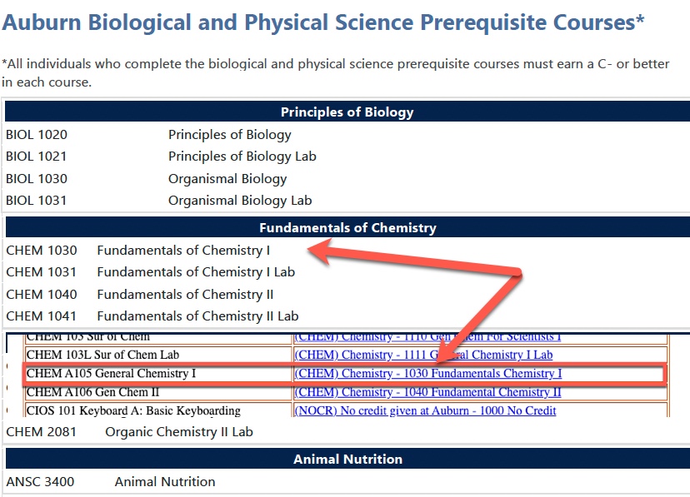Open the 1030 Fundamentals Chemistry I link
The width and height of the screenshot is (690, 497).
pos(428,374)
